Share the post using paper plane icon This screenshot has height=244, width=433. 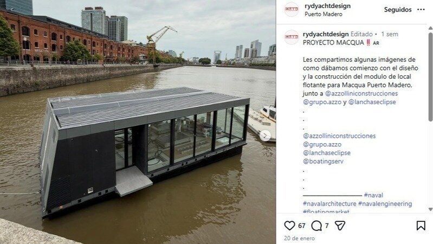340,226
